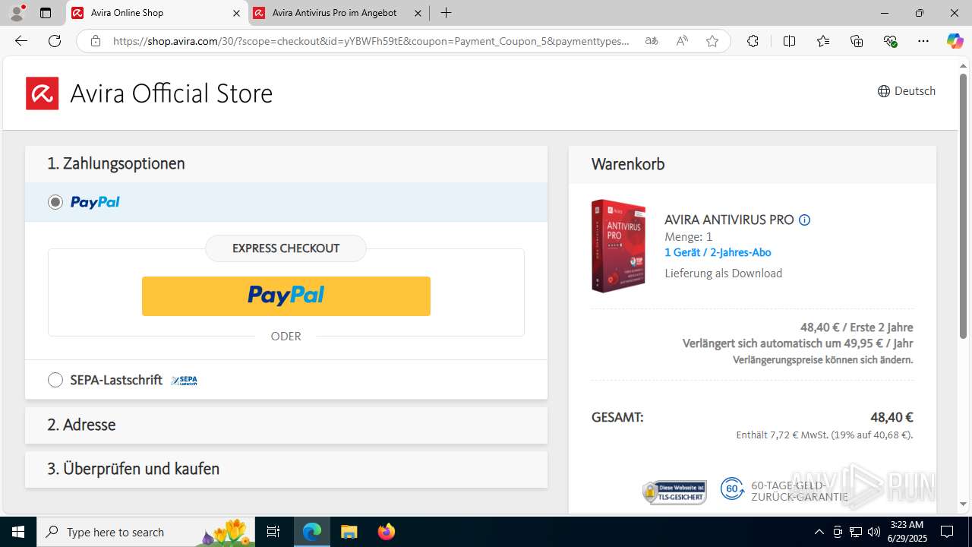Screen dimensions: 972x547
Task: Click the page vertical scrollbar
Action: [964, 207]
